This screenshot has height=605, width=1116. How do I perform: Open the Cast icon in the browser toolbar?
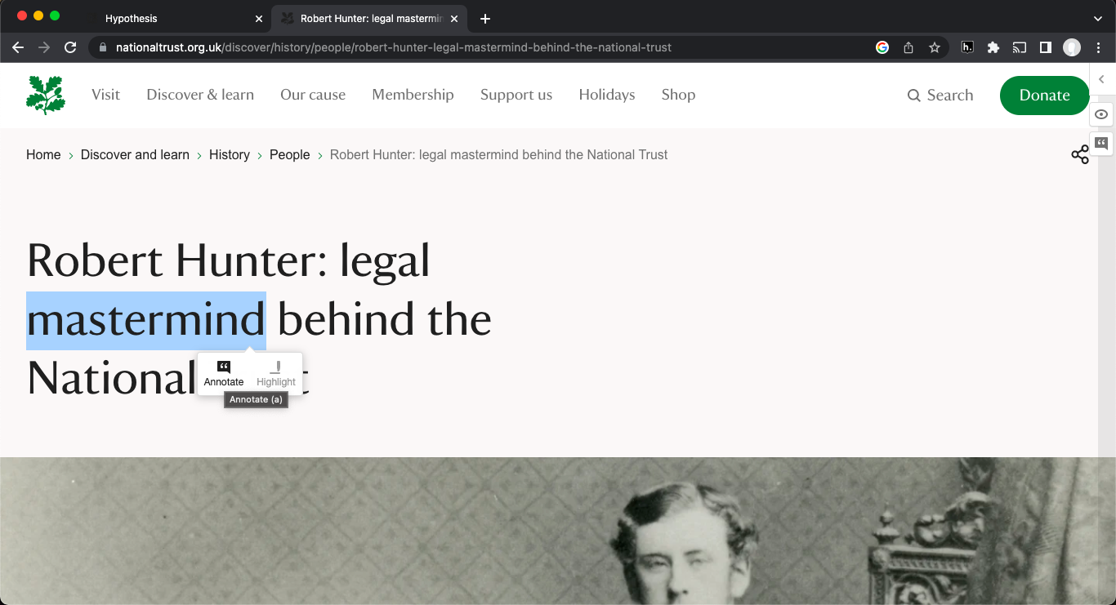(x=1020, y=47)
